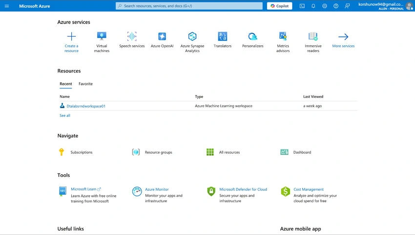Go to Dashboard under Navigate
The image size is (415, 235).
coord(302,152)
